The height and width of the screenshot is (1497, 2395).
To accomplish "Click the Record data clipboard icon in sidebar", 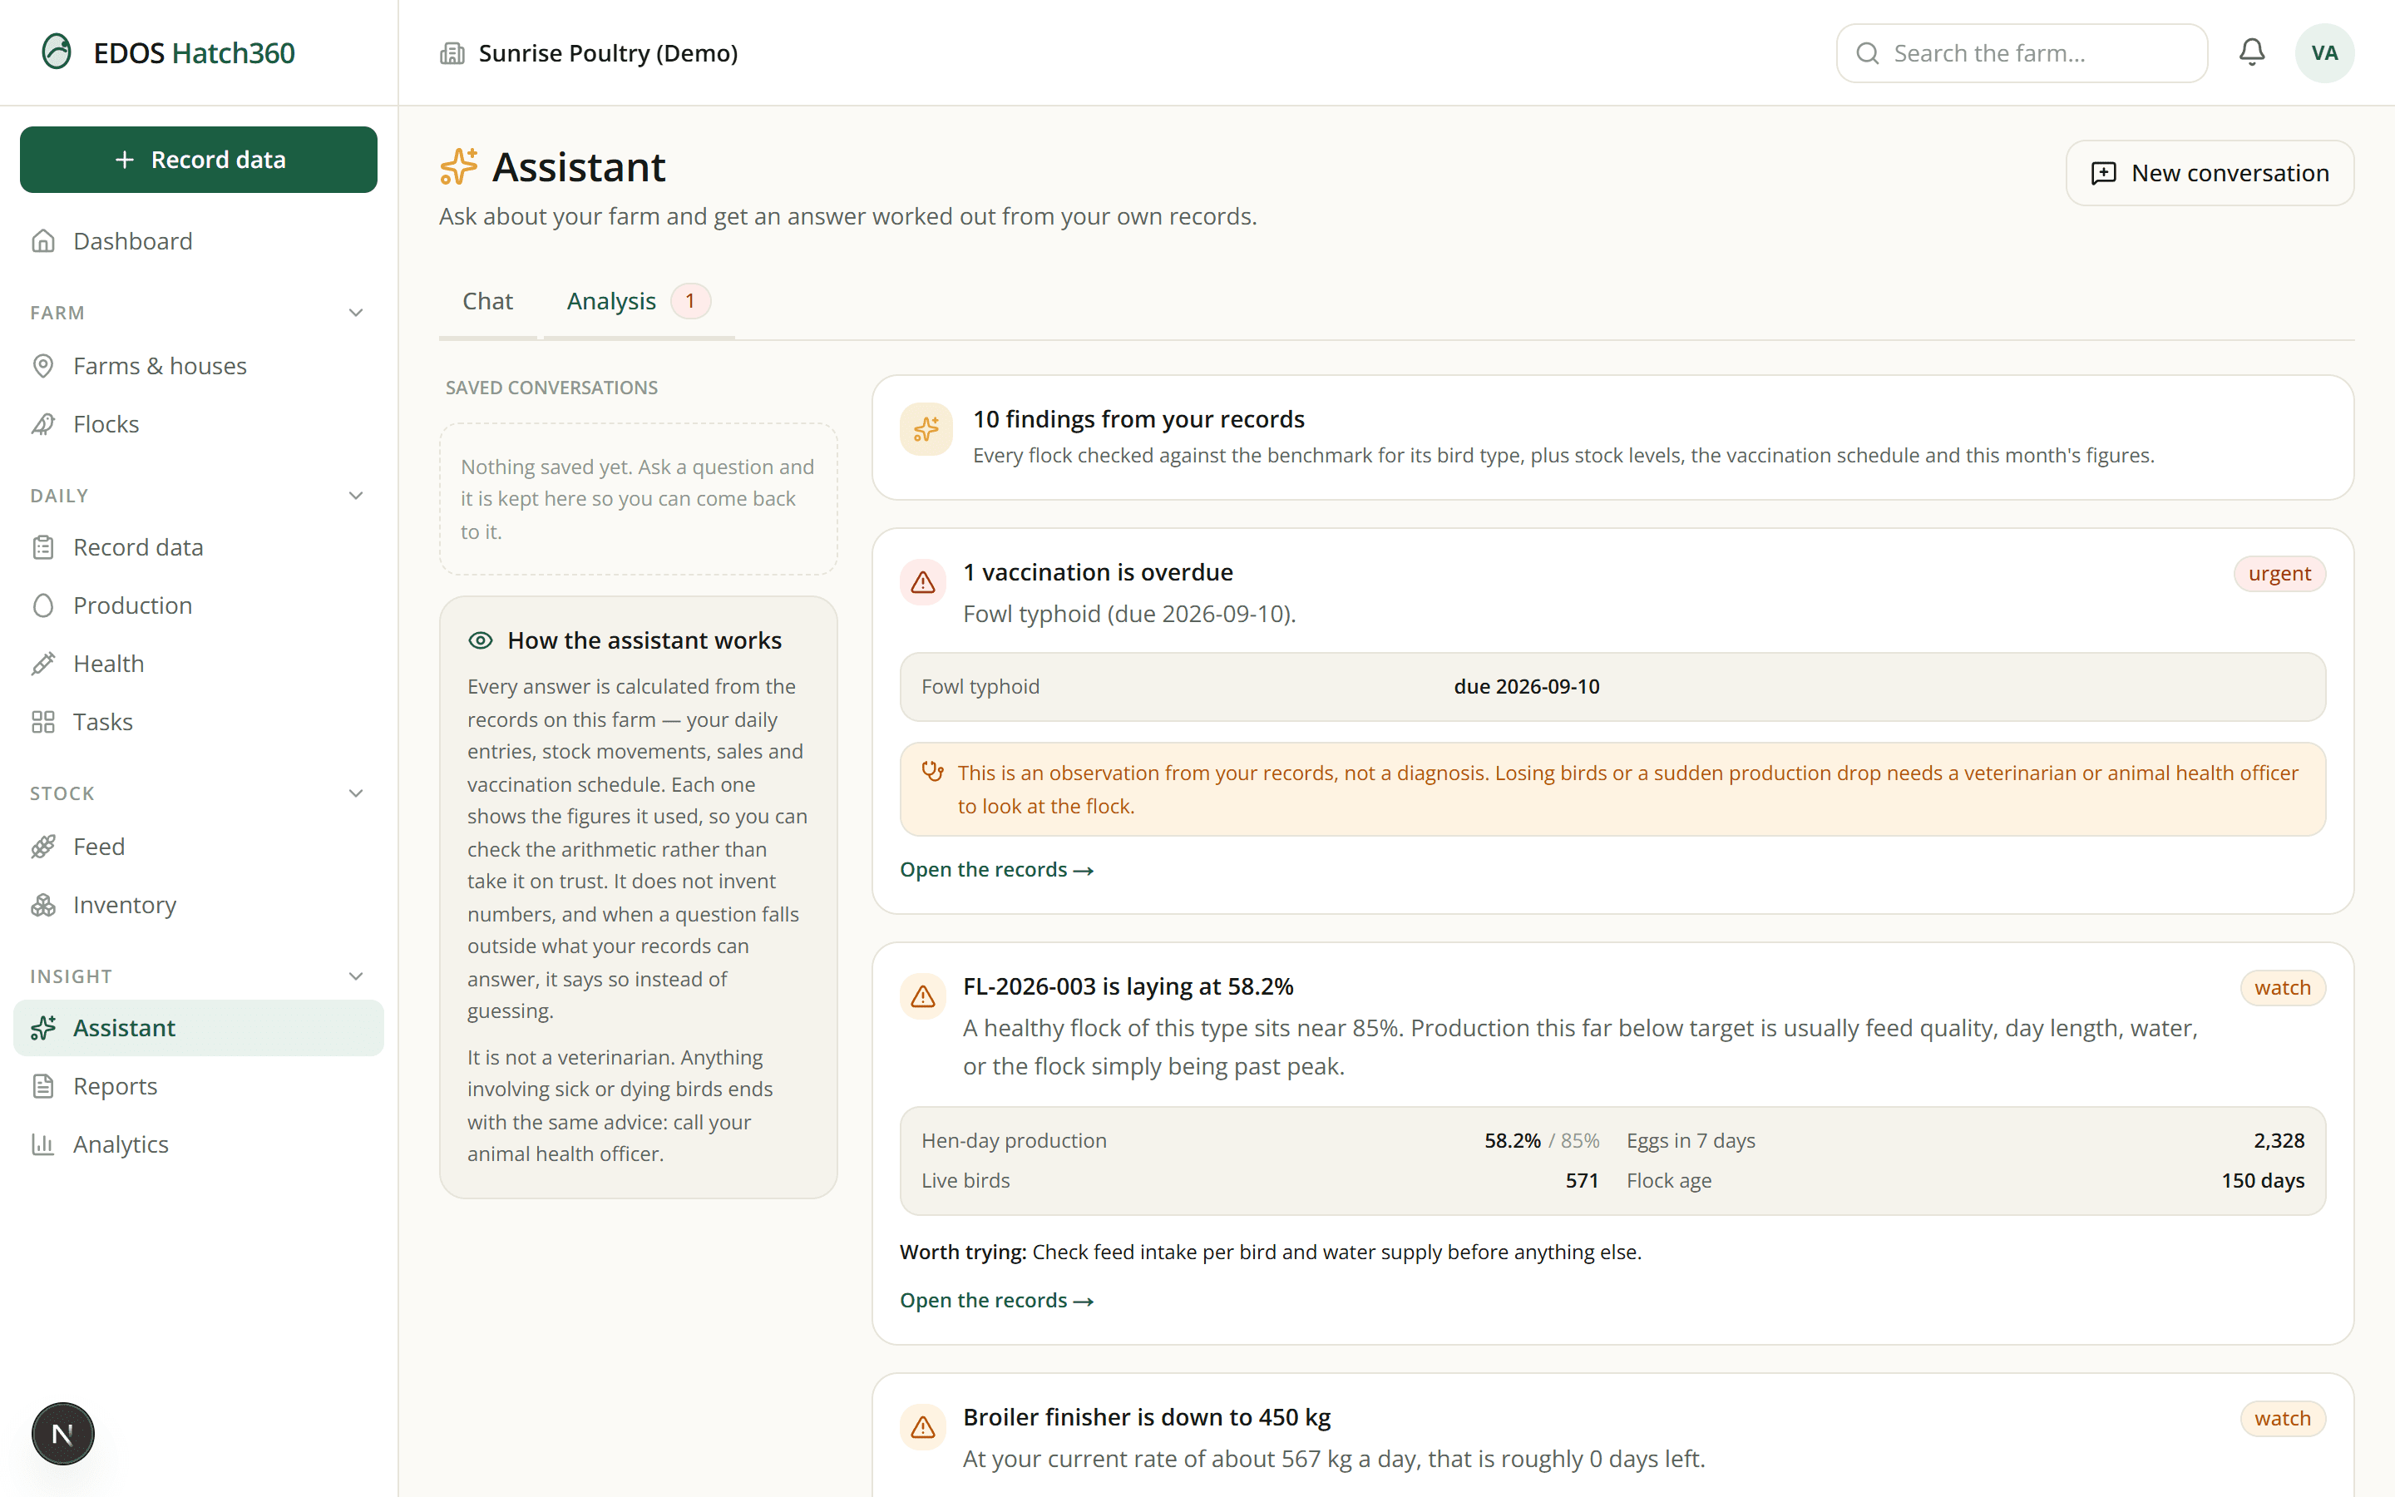I will click(43, 547).
